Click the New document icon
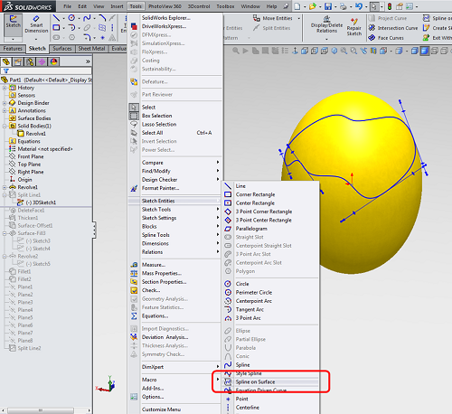 297,6
